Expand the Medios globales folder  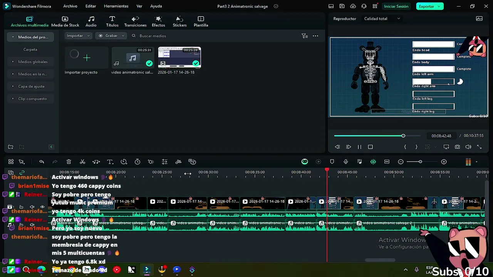[13, 62]
